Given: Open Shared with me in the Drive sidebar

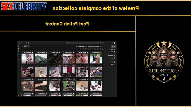Looking at the screenshot, I should pyautogui.click(x=112, y=55).
